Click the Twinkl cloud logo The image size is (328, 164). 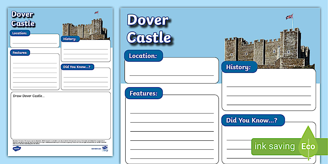point(17,148)
